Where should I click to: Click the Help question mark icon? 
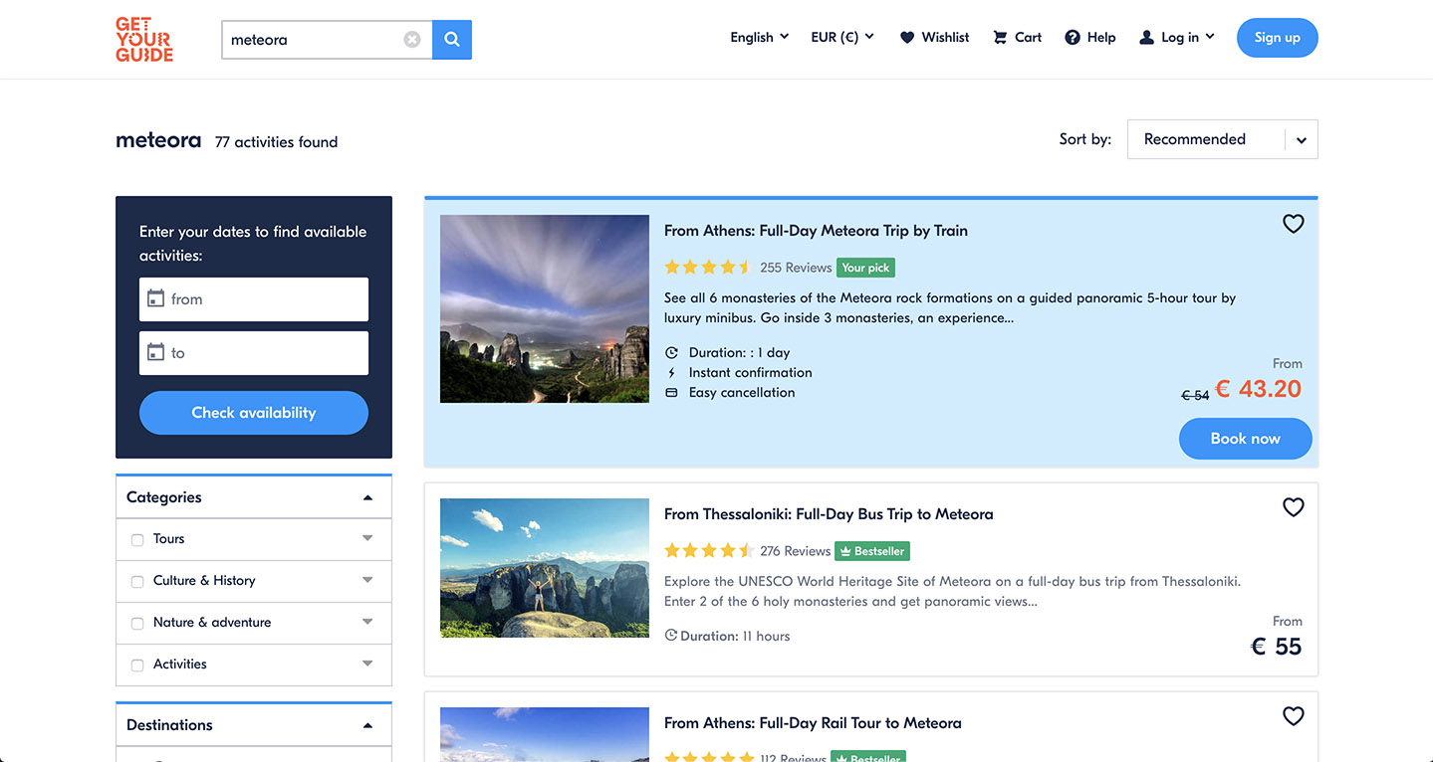(1073, 38)
